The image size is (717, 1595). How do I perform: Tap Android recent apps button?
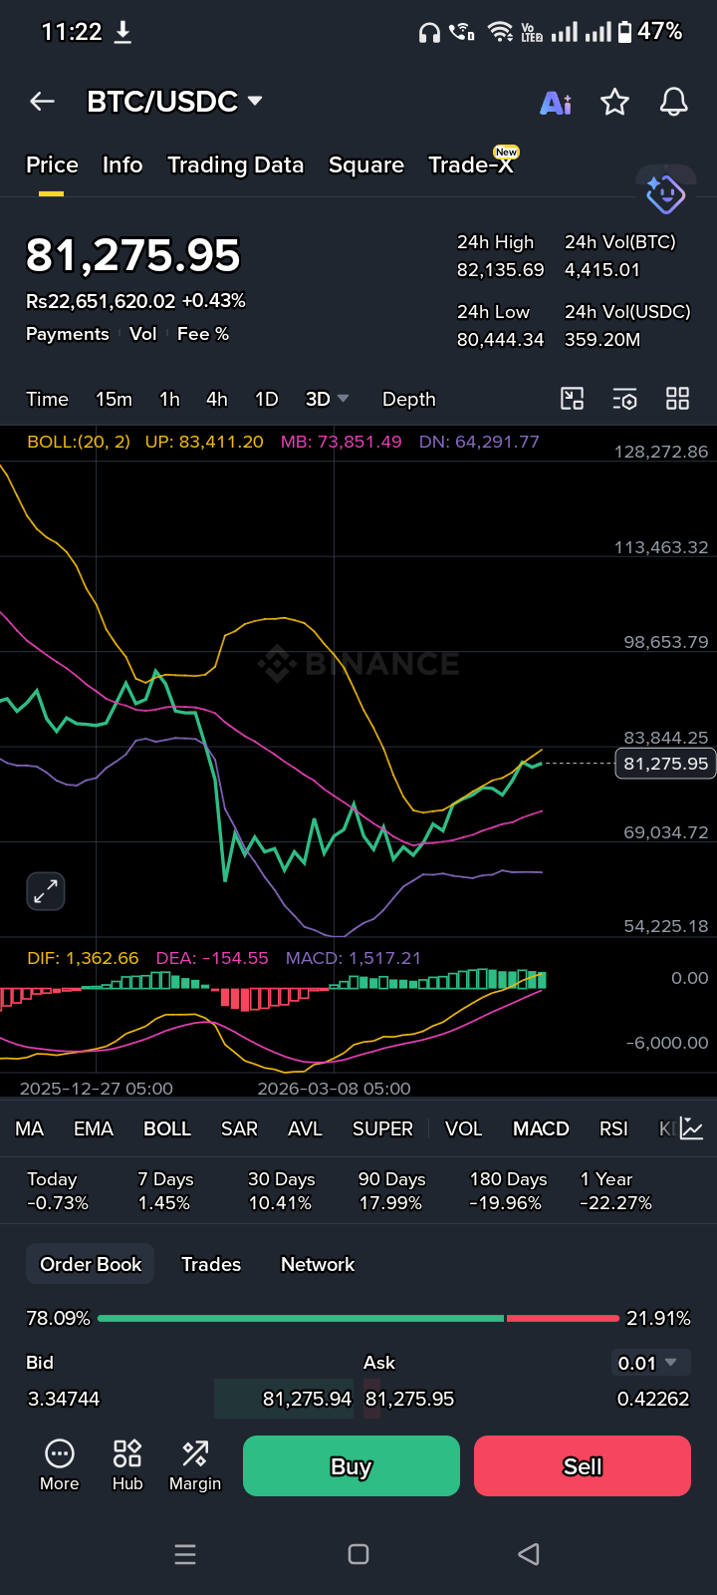(x=185, y=1554)
